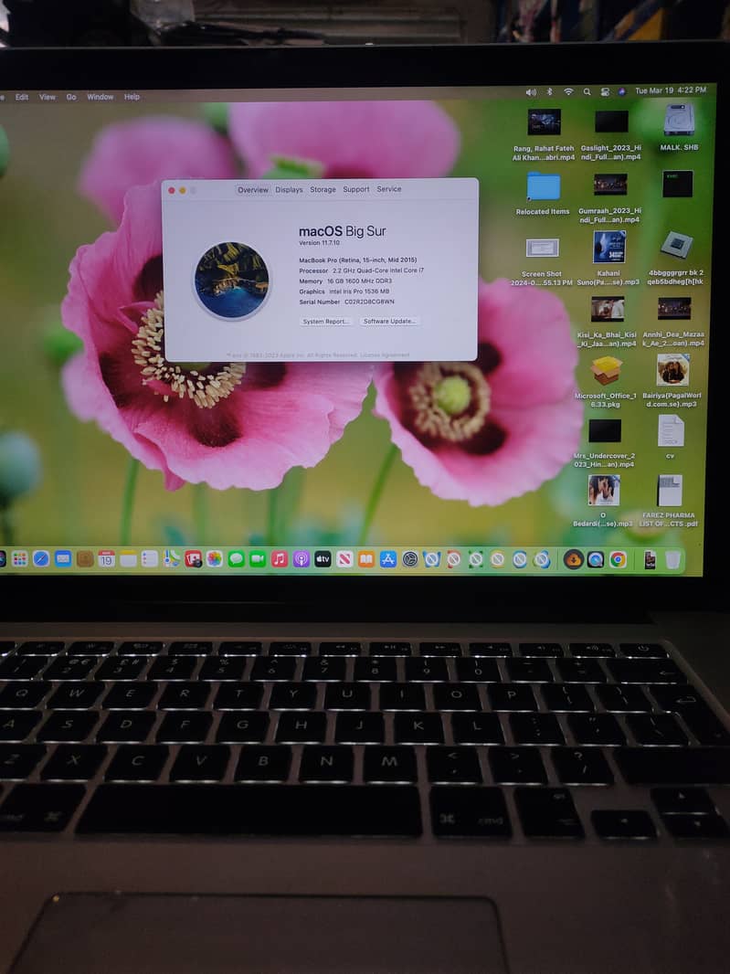Open the Window menu
This screenshot has width=730, height=974.
coord(100,97)
